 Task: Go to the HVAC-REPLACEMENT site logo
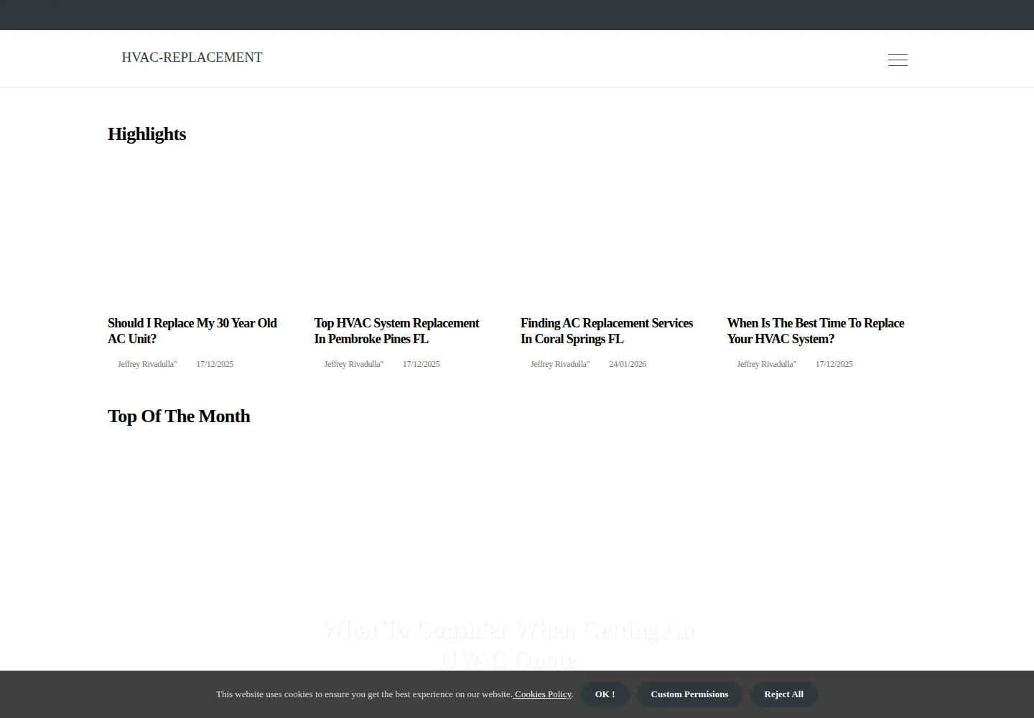pyautogui.click(x=192, y=57)
